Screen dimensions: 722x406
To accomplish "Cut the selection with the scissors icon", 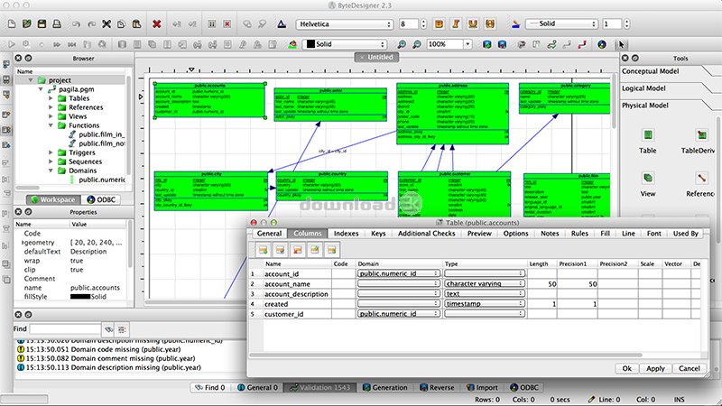I will [x=106, y=24].
